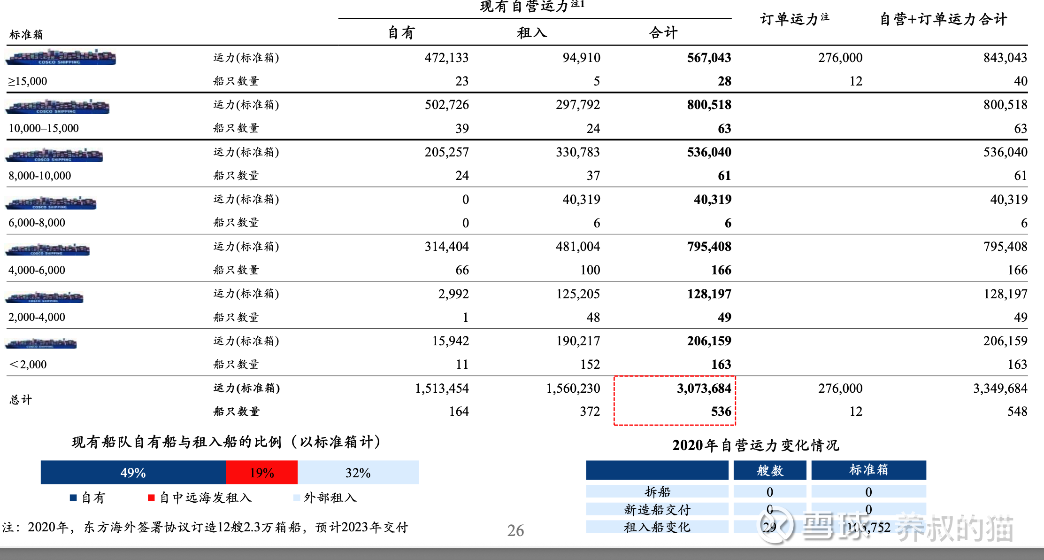Click the light blue 外部租入 legend marker

point(296,498)
